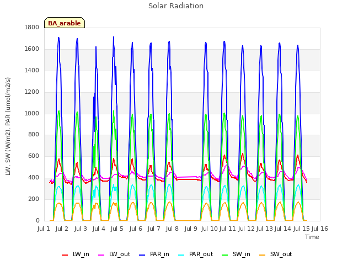Click the orange SW_out legend color marker

[x=263, y=255]
